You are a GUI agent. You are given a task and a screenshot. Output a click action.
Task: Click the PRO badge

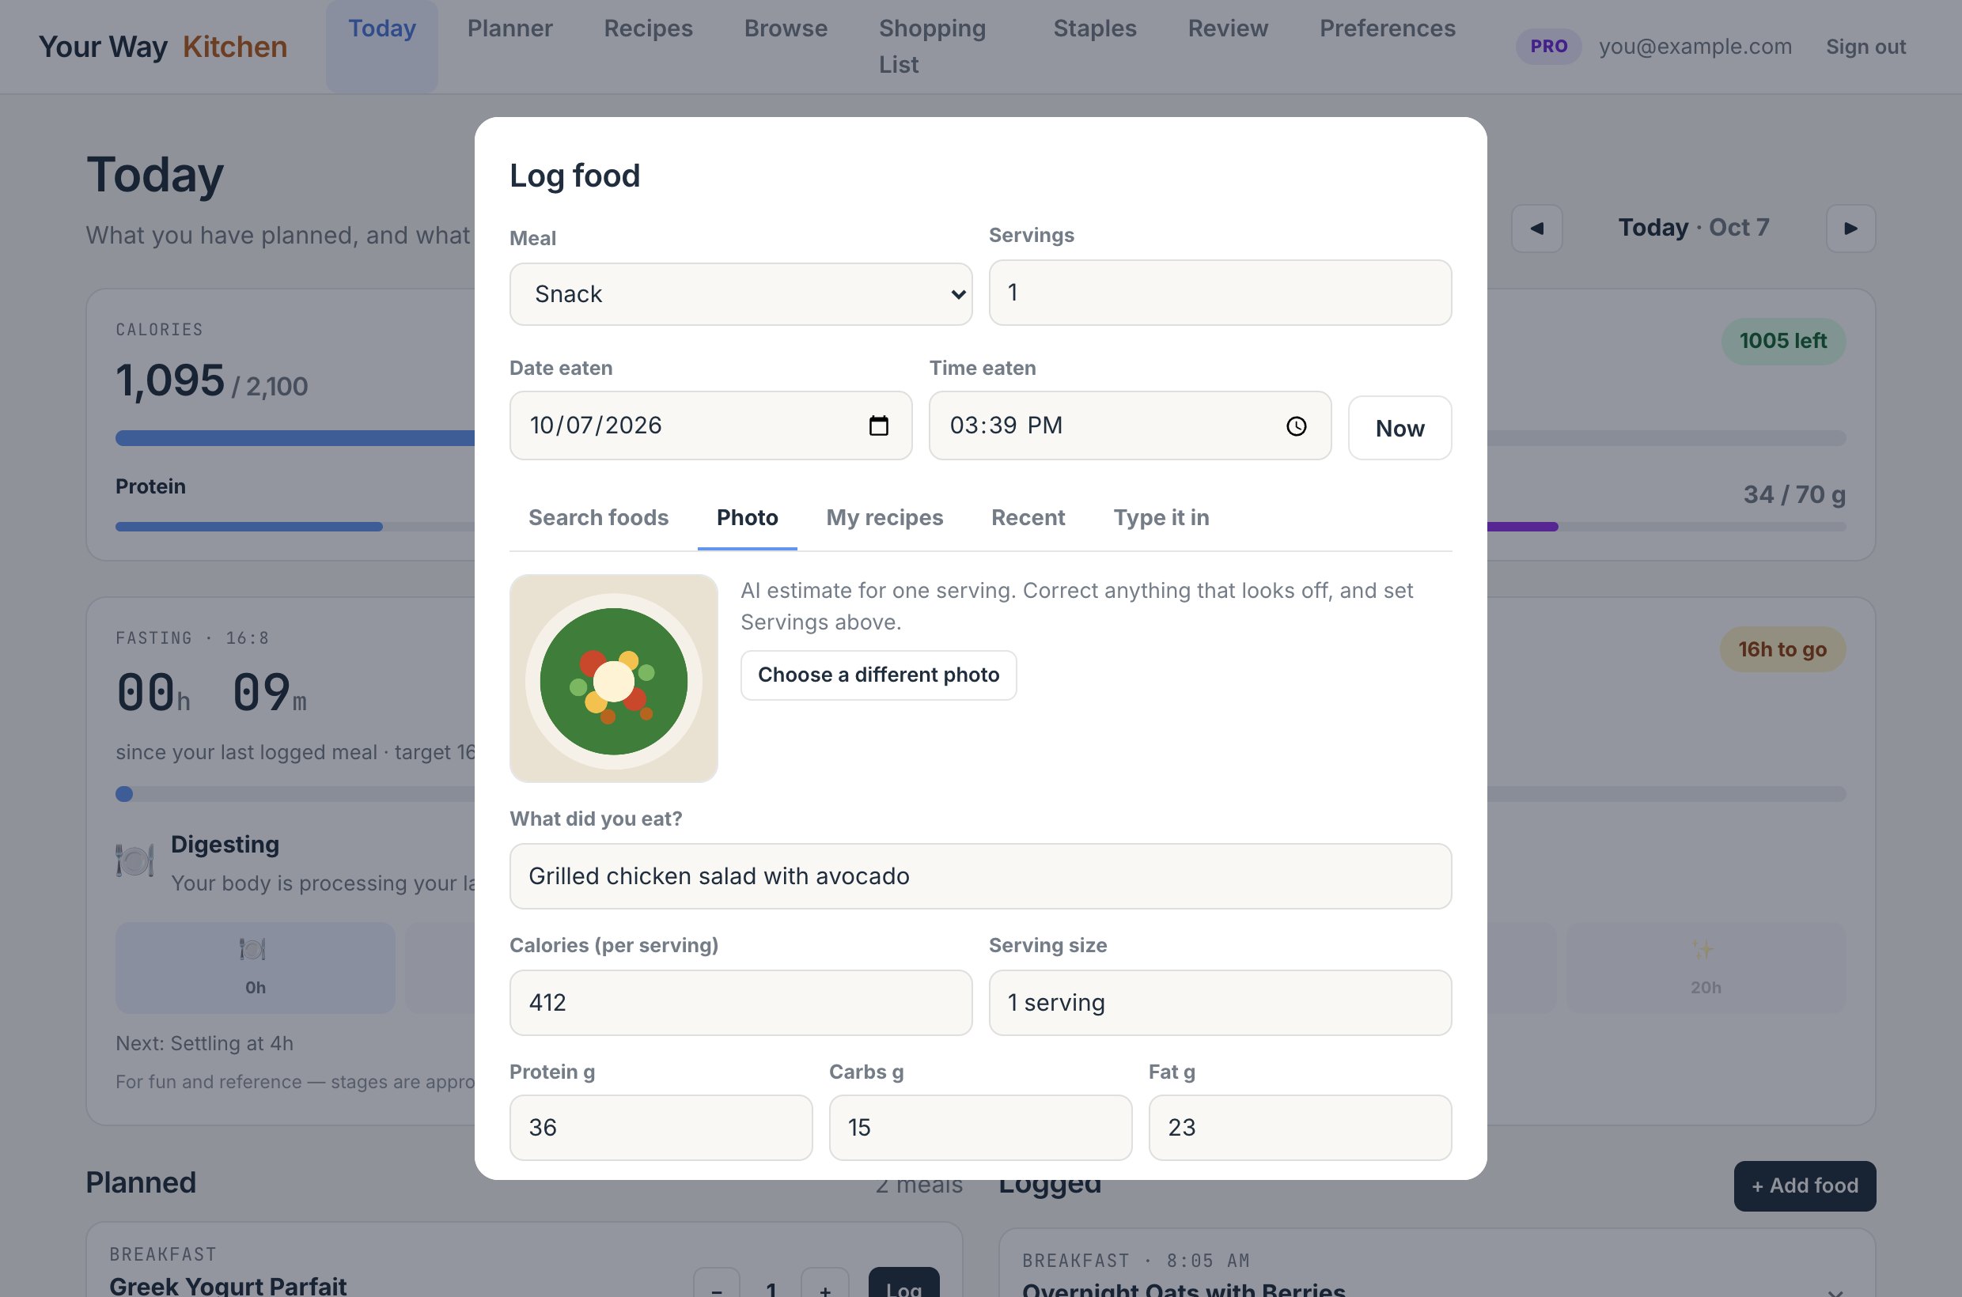coord(1548,47)
